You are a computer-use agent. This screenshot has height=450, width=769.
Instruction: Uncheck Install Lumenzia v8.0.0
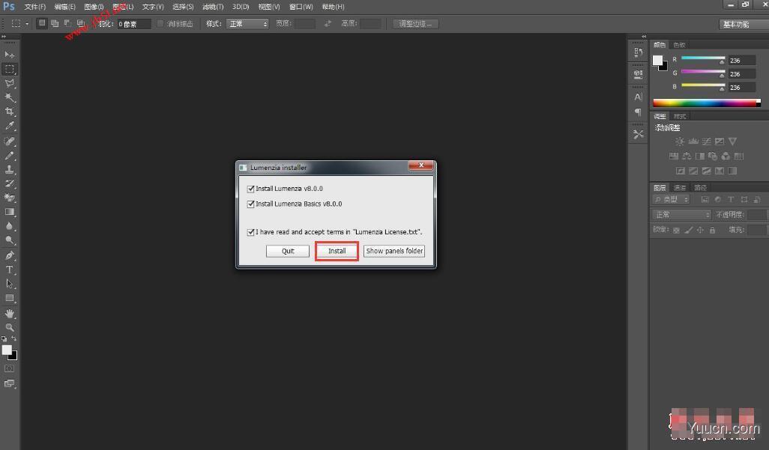coord(250,189)
